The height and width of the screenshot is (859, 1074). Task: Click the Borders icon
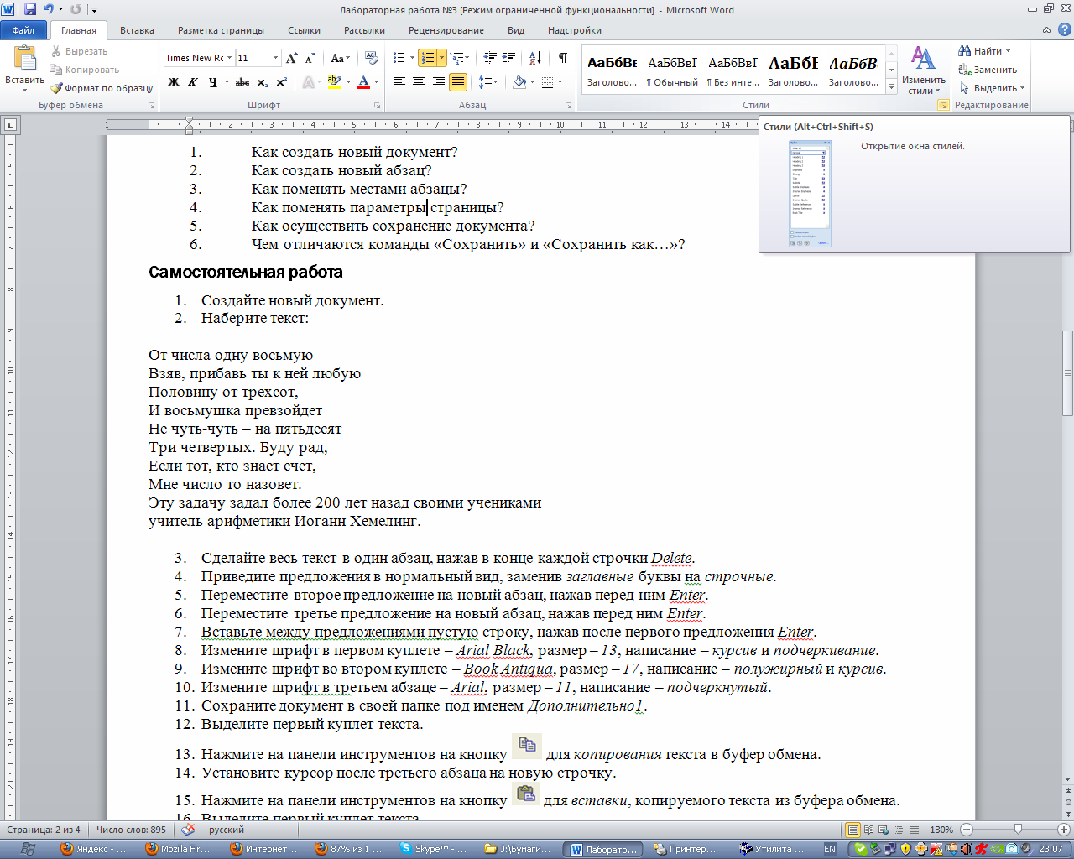[x=547, y=82]
